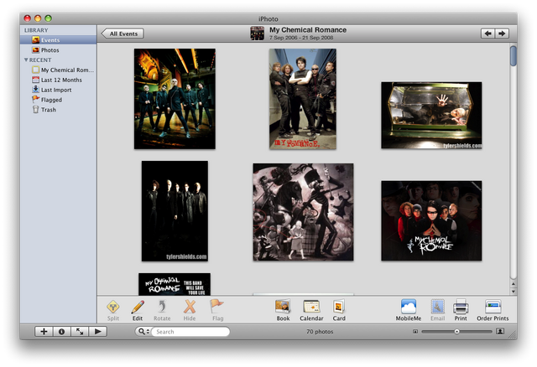This screenshot has width=537, height=367.
Task: Click the LIBRARY section header
Action: point(36,30)
